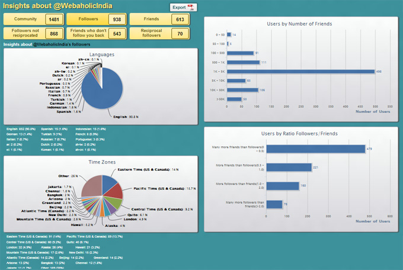Click the 'Time Zones' chart title
The image size is (403, 270).
[102, 162]
